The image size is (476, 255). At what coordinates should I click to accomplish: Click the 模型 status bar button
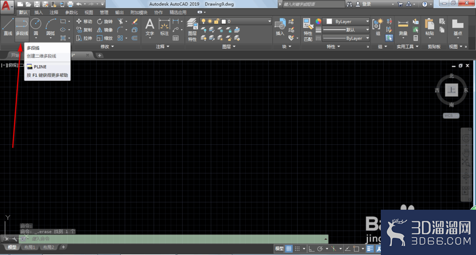click(x=279, y=248)
